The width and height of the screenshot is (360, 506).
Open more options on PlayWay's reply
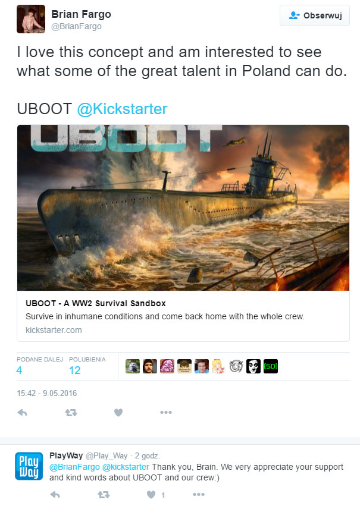(x=199, y=494)
